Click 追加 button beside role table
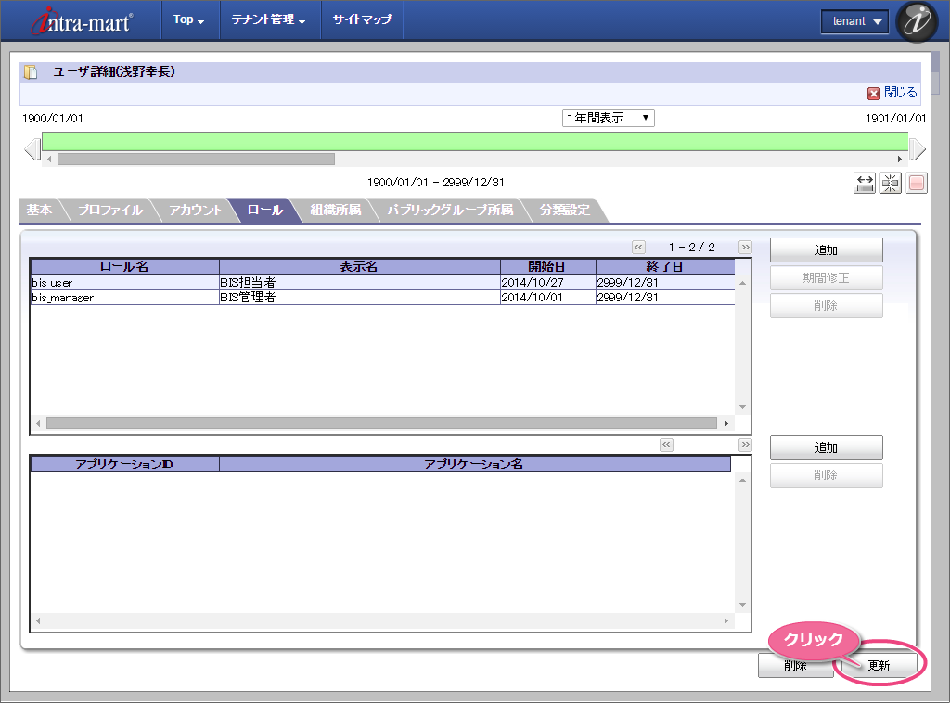 (827, 250)
